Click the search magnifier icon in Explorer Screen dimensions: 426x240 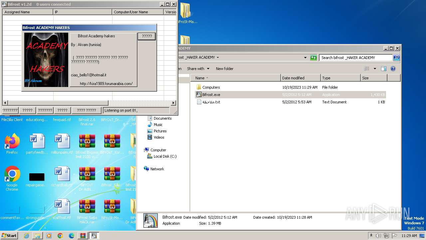coord(396,58)
